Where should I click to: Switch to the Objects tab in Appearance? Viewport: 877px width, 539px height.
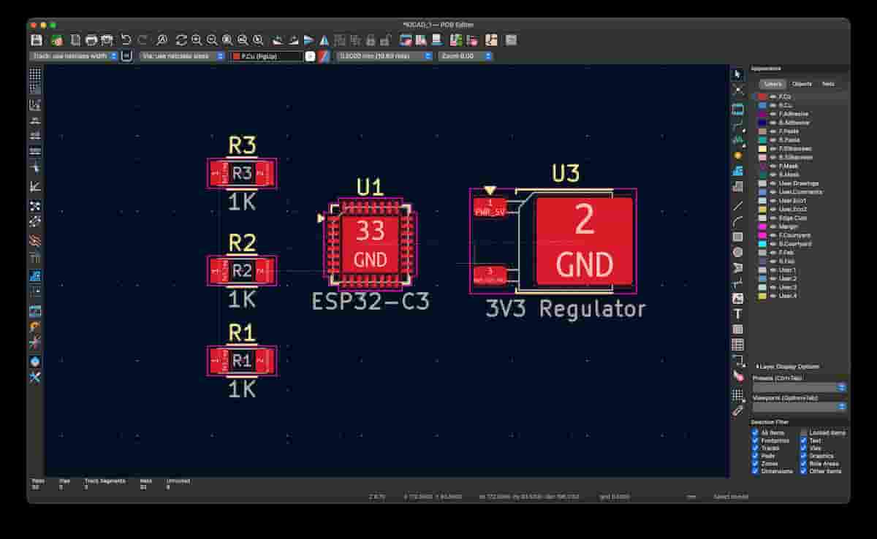tap(800, 84)
